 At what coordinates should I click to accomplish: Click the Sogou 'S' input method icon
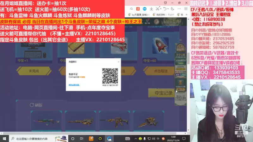[x=163, y=139]
